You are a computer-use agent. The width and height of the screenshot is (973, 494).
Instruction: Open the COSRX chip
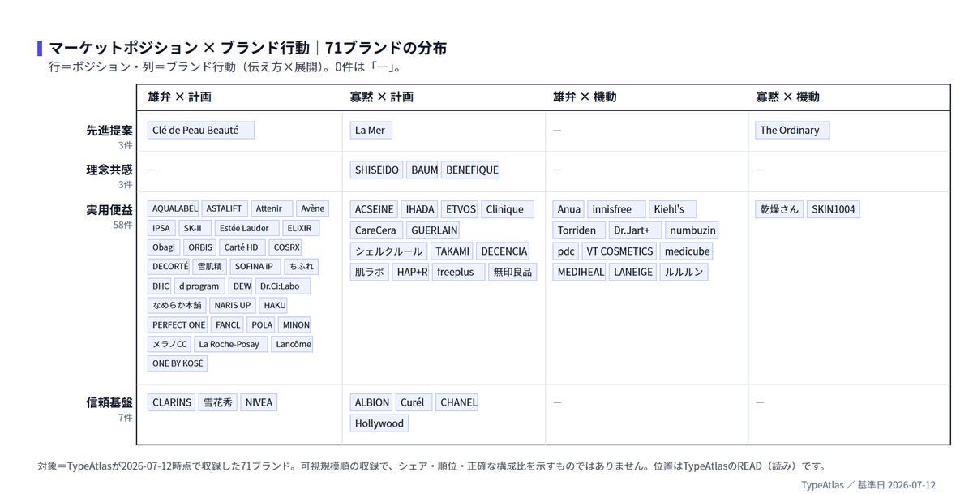pos(287,247)
